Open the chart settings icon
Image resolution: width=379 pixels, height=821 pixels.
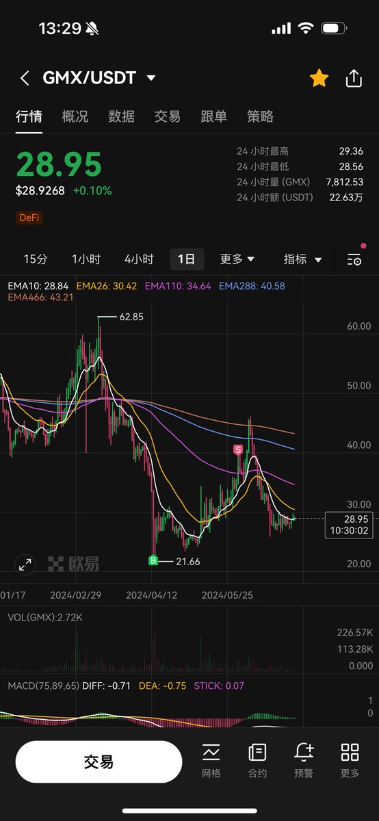point(354,259)
